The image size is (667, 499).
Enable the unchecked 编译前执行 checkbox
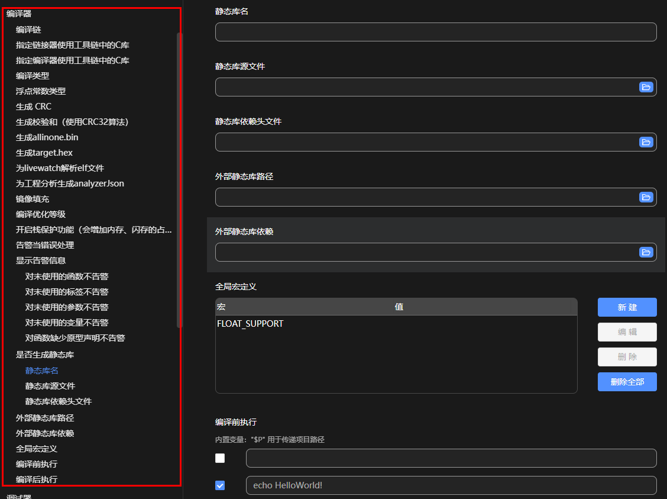point(220,458)
